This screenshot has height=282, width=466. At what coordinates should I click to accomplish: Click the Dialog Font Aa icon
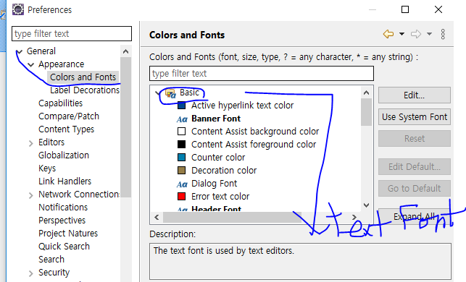point(182,184)
